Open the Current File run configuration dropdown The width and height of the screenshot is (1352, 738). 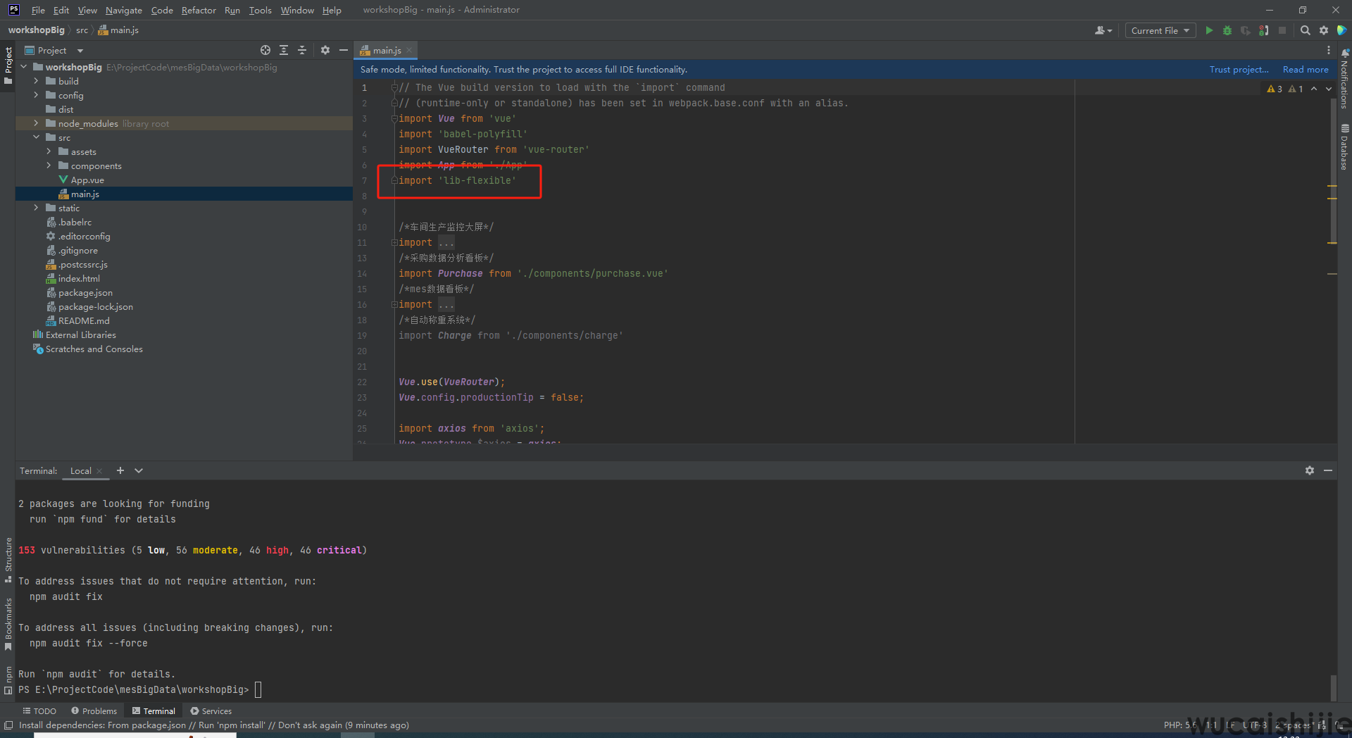[x=1160, y=30]
